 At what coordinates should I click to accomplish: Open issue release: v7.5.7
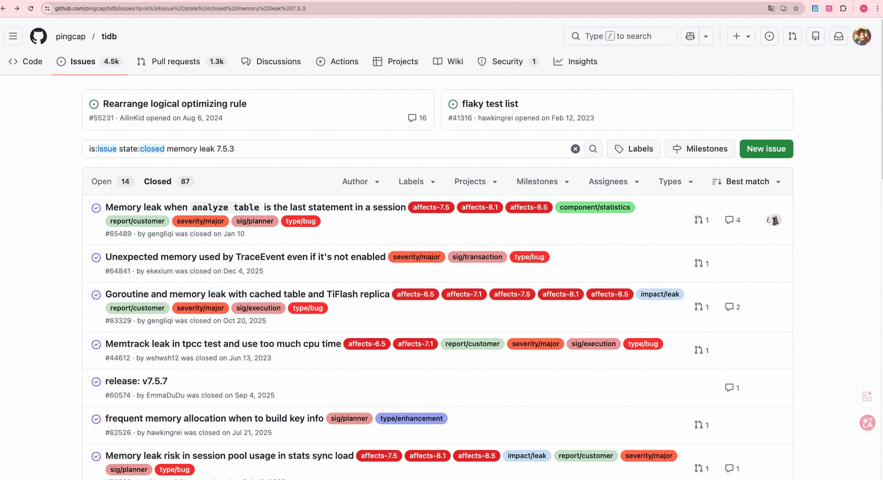[x=136, y=381]
